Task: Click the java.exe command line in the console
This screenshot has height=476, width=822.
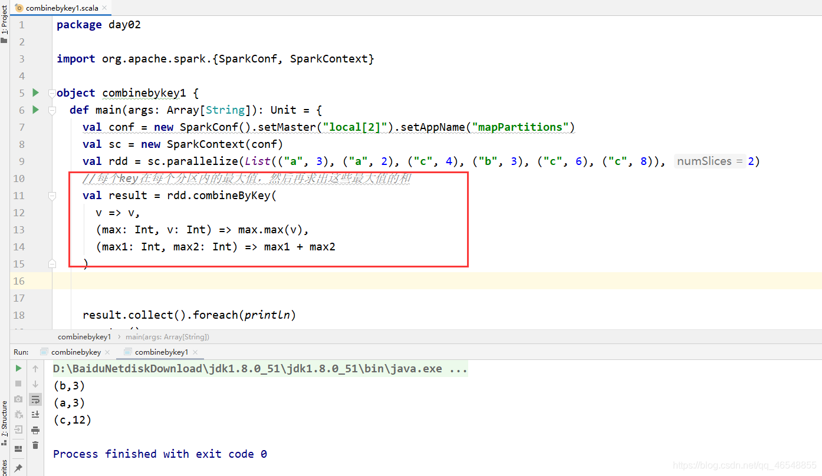Action: 260,369
